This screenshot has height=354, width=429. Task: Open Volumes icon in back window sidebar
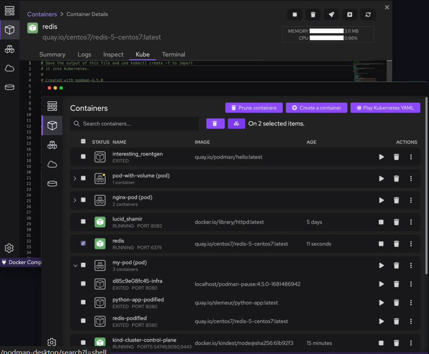(9, 87)
